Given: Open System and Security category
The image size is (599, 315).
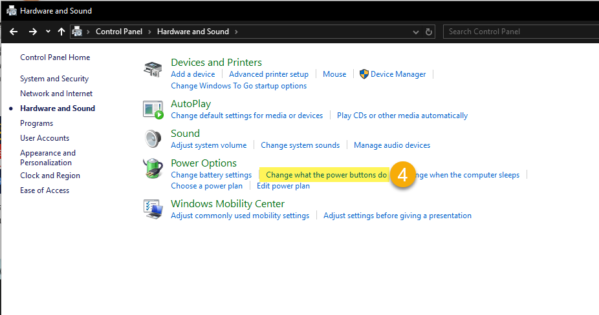Looking at the screenshot, I should (x=54, y=79).
